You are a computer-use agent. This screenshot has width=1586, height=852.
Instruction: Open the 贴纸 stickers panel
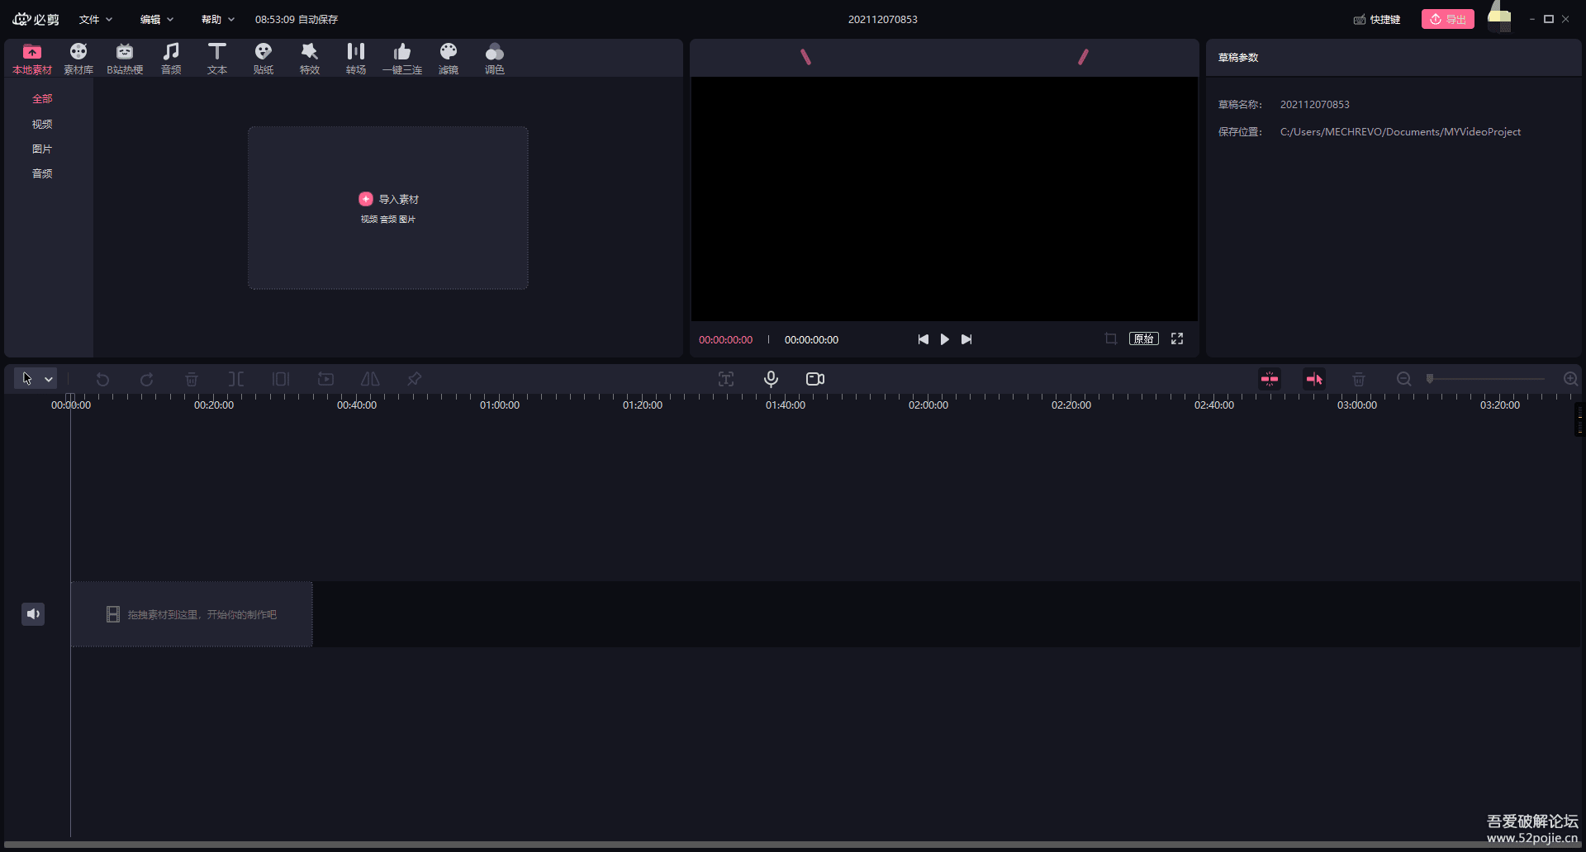263,59
